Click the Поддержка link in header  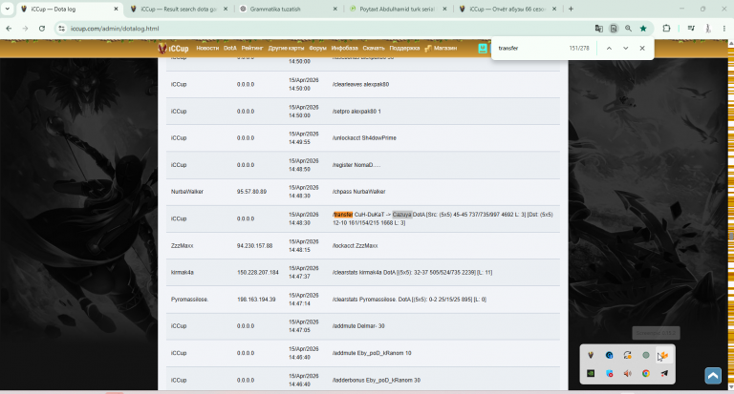[404, 48]
